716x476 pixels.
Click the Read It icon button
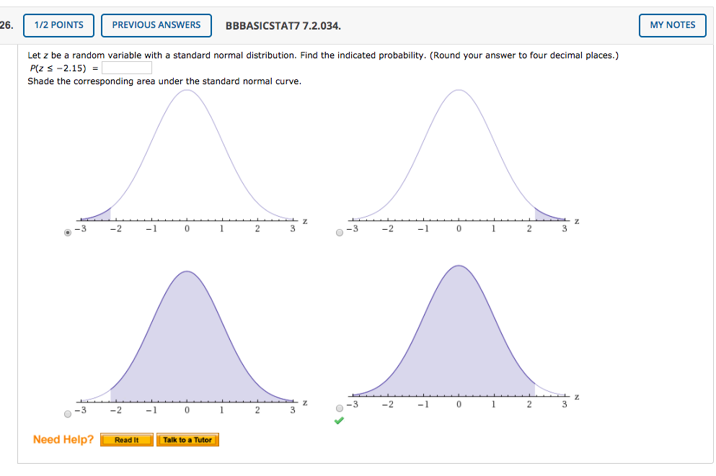pos(125,439)
